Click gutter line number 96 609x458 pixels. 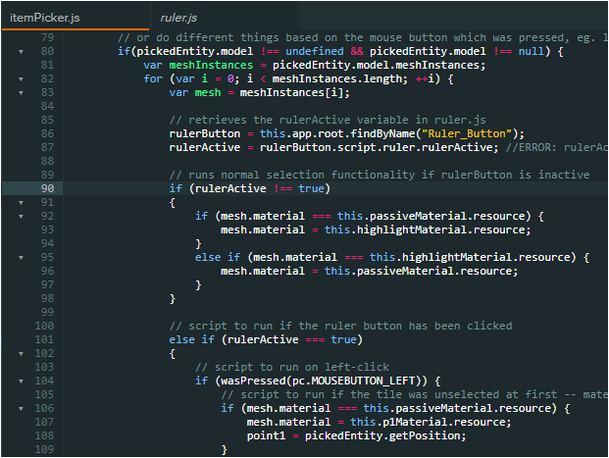47,271
